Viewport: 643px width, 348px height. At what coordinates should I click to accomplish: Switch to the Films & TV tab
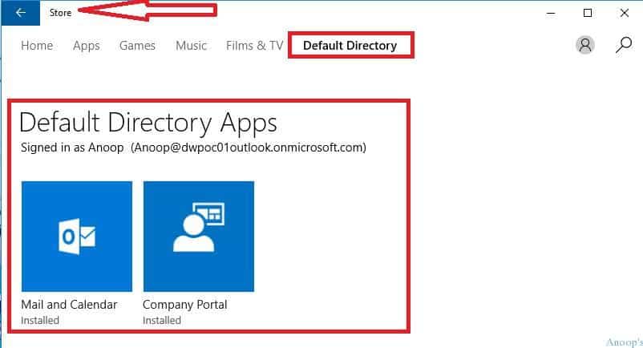click(x=255, y=46)
